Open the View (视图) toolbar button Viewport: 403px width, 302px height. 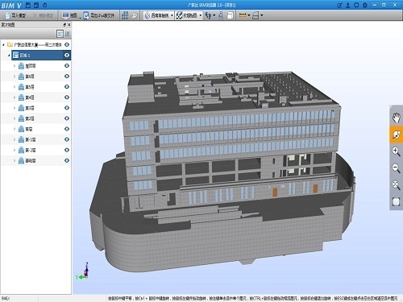click(x=70, y=15)
